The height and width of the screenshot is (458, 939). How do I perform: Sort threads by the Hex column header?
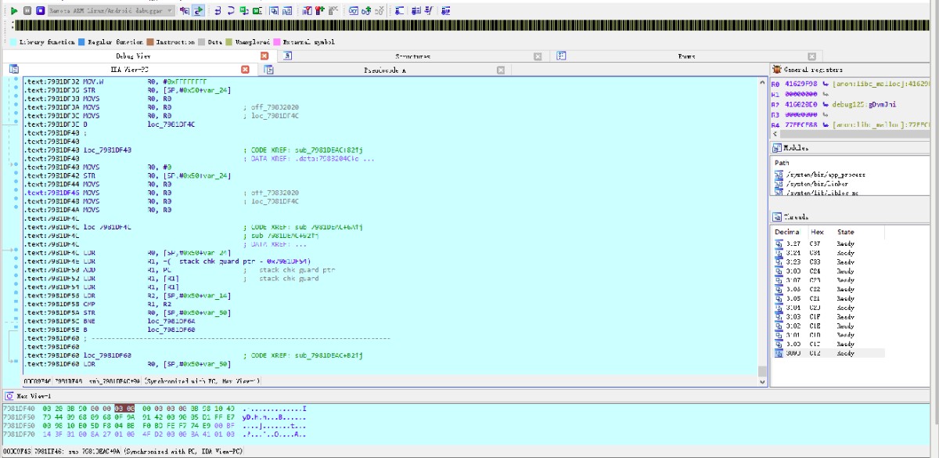817,233
